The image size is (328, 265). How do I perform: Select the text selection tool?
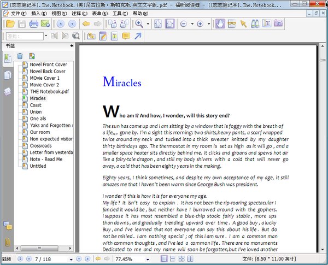point(267,23)
